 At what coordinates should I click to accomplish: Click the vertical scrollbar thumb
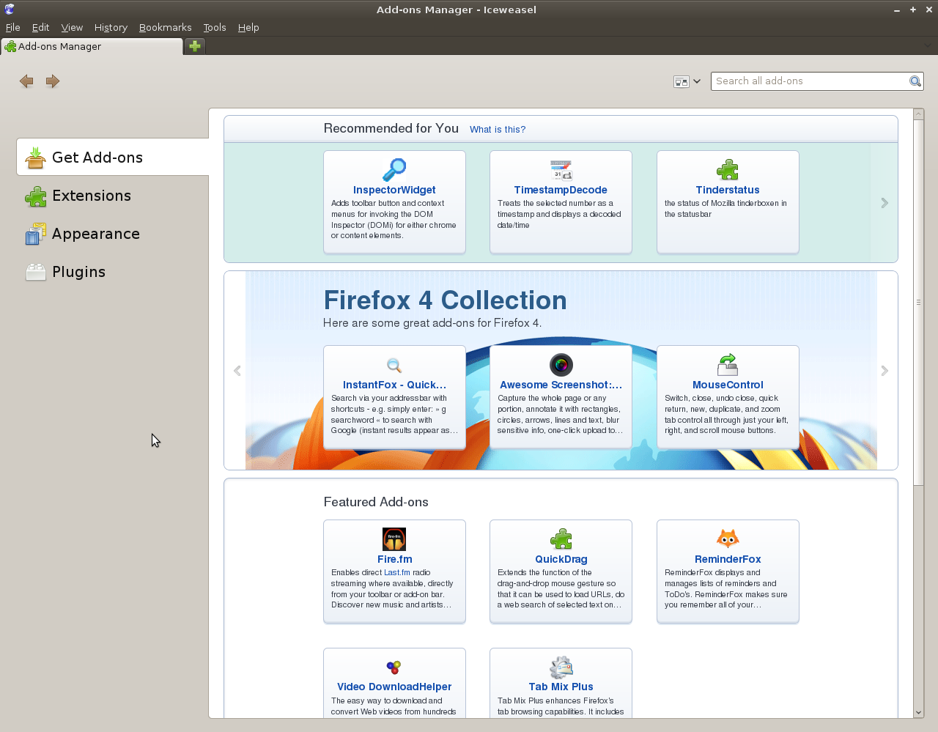[x=918, y=303]
